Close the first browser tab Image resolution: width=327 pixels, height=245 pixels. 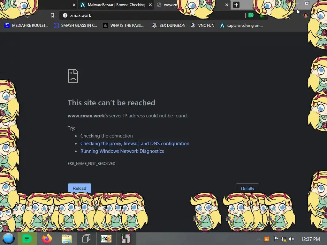pyautogui.click(x=74, y=5)
